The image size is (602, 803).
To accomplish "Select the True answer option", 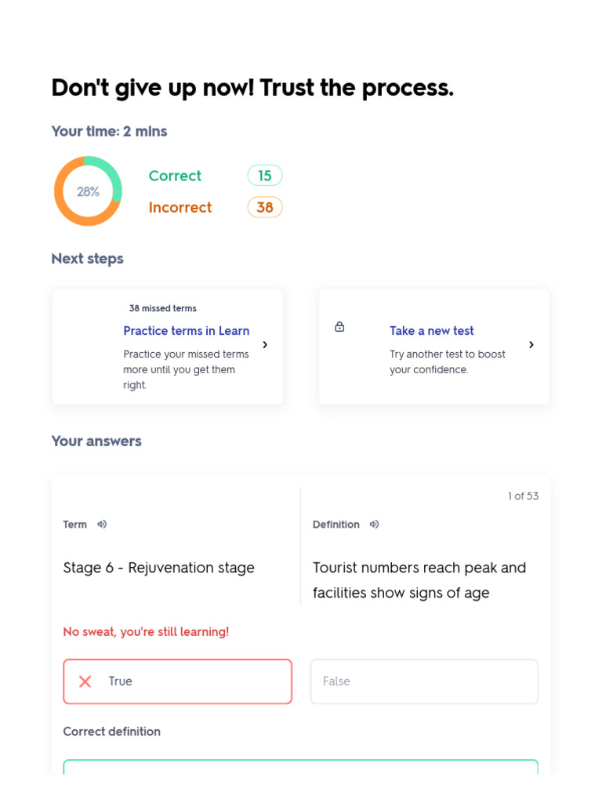I will (x=177, y=681).
